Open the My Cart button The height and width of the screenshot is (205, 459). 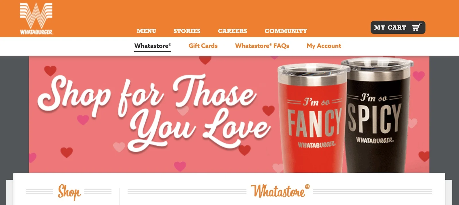click(398, 28)
